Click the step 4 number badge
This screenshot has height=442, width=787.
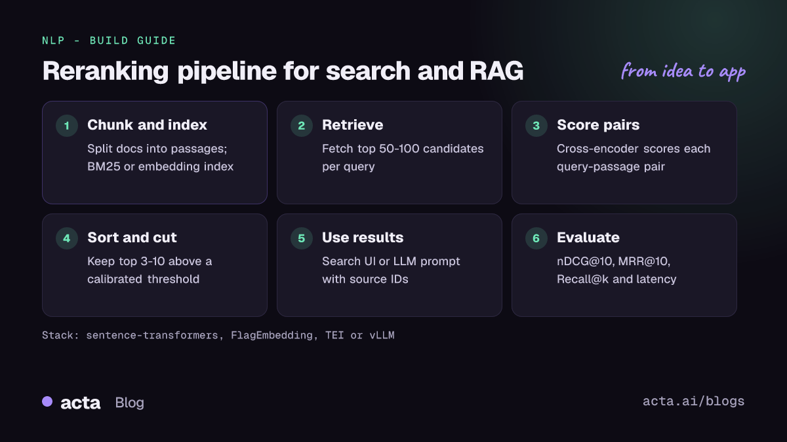click(67, 238)
